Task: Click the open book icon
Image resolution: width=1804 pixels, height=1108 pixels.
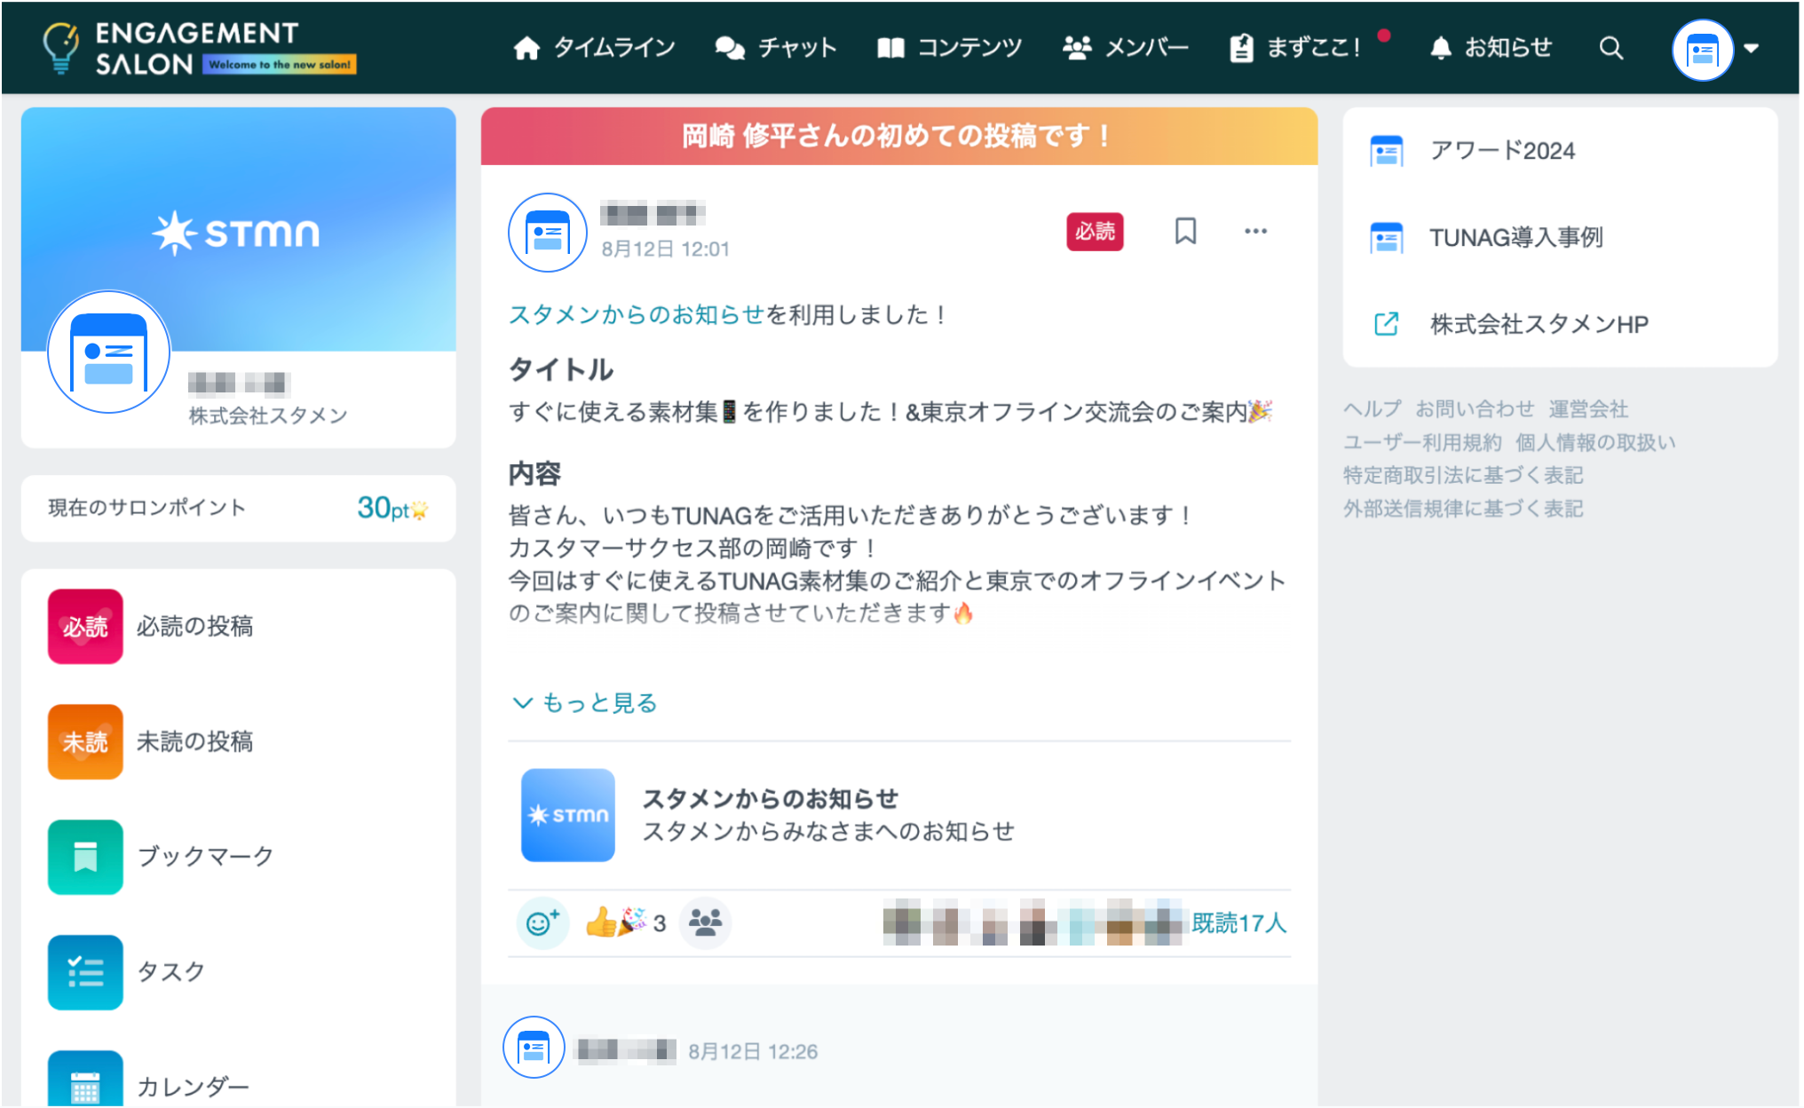Action: tap(890, 48)
